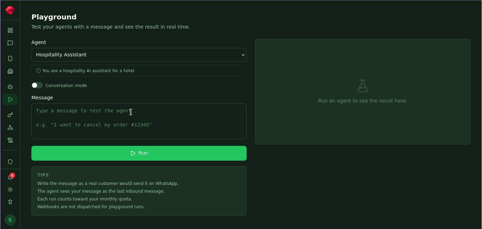Open the building icon in sidebar
This screenshot has height=229, width=482.
coord(10,71)
